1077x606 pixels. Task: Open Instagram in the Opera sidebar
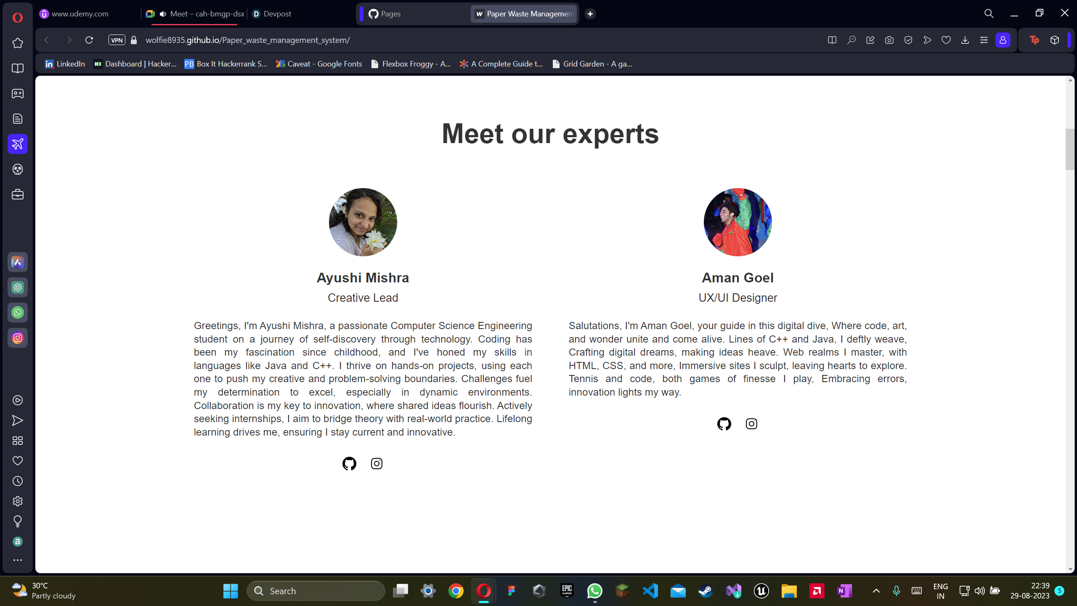pos(17,338)
